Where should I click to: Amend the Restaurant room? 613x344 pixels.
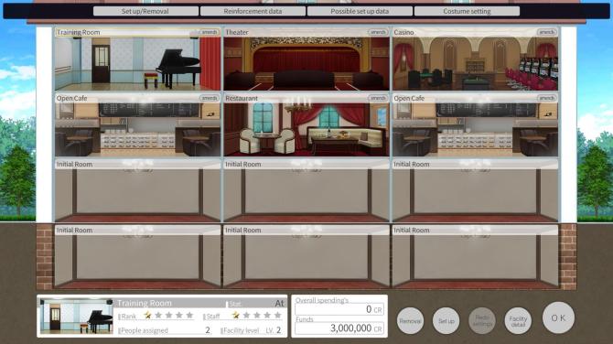[378, 98]
